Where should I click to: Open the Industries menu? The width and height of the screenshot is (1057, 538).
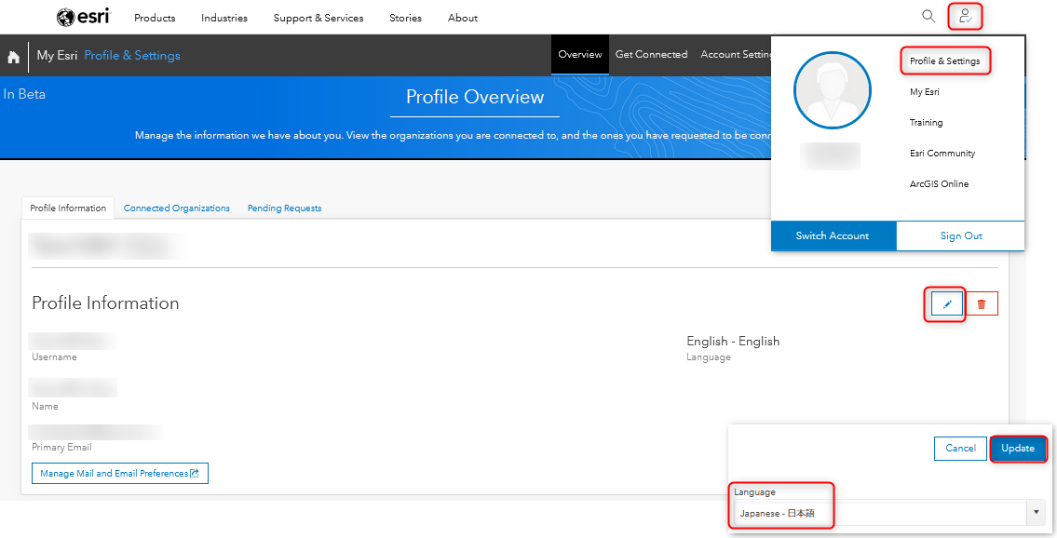224,19
